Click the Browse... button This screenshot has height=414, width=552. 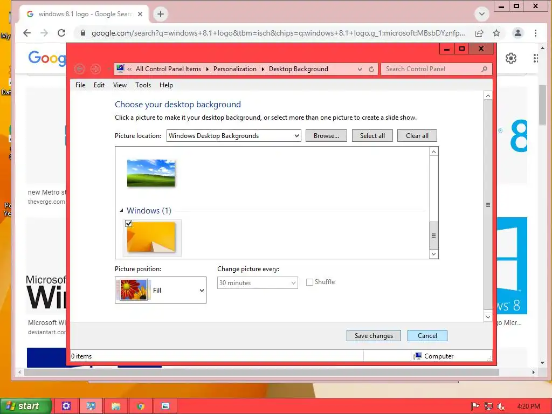pyautogui.click(x=326, y=135)
